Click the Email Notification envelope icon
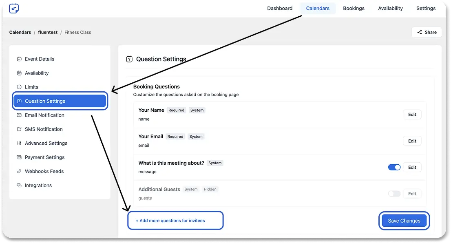The image size is (451, 243). coord(19,115)
